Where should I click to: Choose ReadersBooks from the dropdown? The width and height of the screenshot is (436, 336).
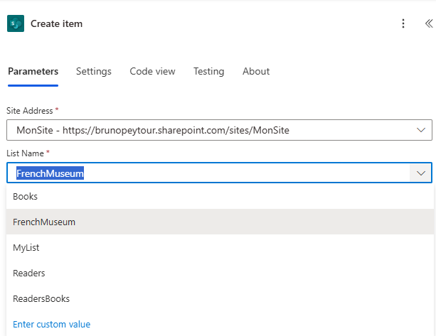pos(41,298)
